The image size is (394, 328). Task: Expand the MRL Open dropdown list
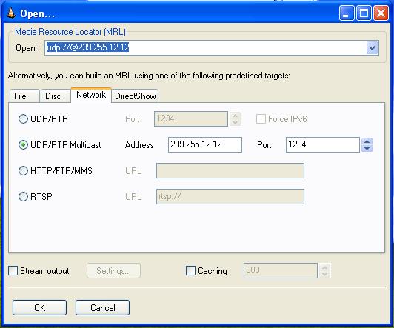pos(372,47)
